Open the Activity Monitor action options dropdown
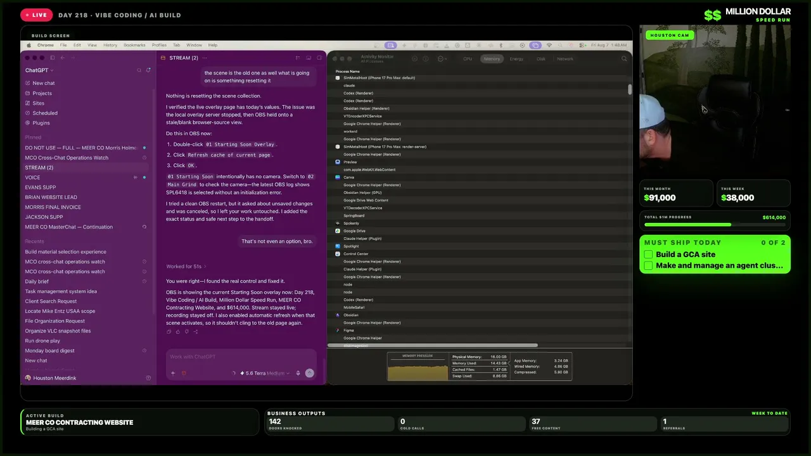Image resolution: width=811 pixels, height=456 pixels. [x=441, y=59]
